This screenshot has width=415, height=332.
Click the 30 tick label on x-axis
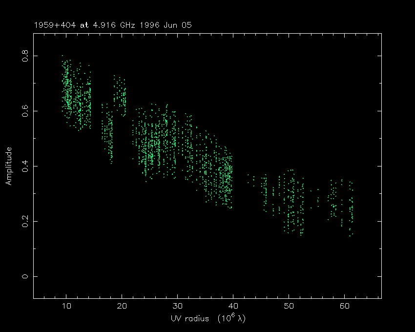click(x=178, y=307)
